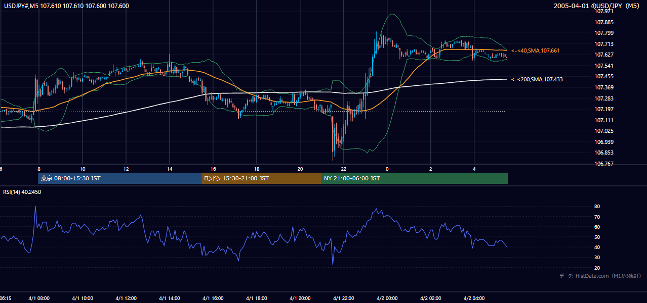Select the 40 SMA 107.661 label

click(536, 50)
